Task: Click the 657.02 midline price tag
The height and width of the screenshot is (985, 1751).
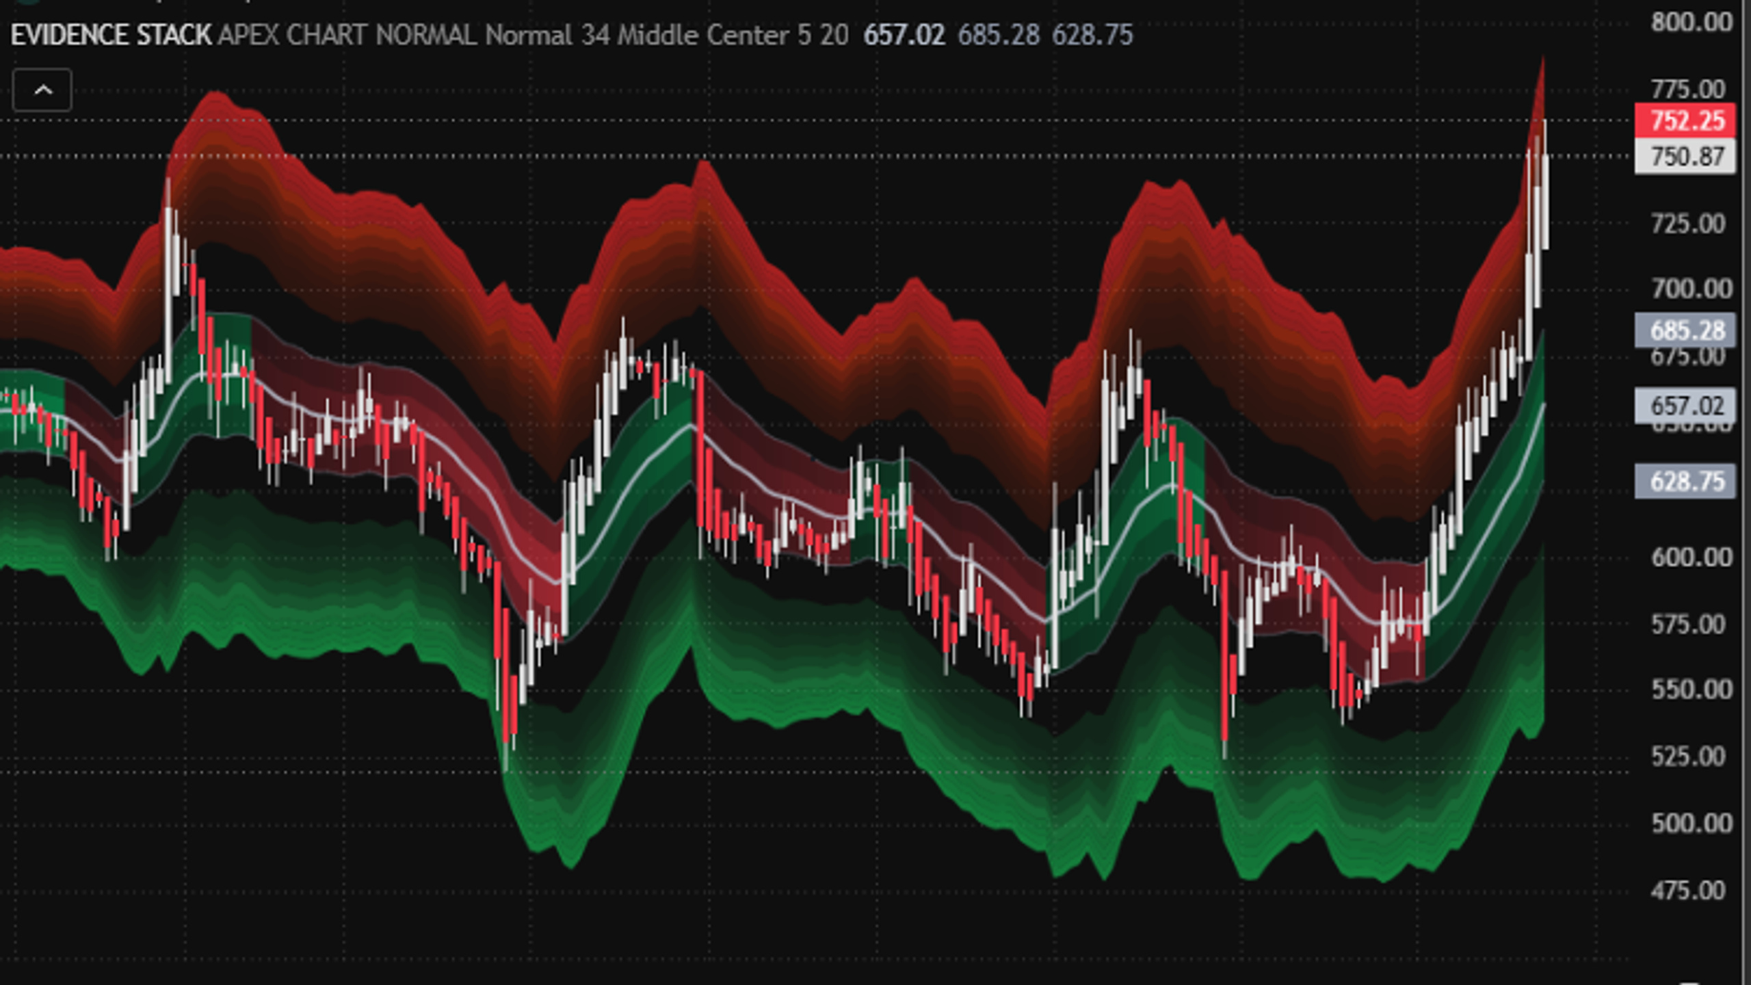Action: click(1685, 406)
